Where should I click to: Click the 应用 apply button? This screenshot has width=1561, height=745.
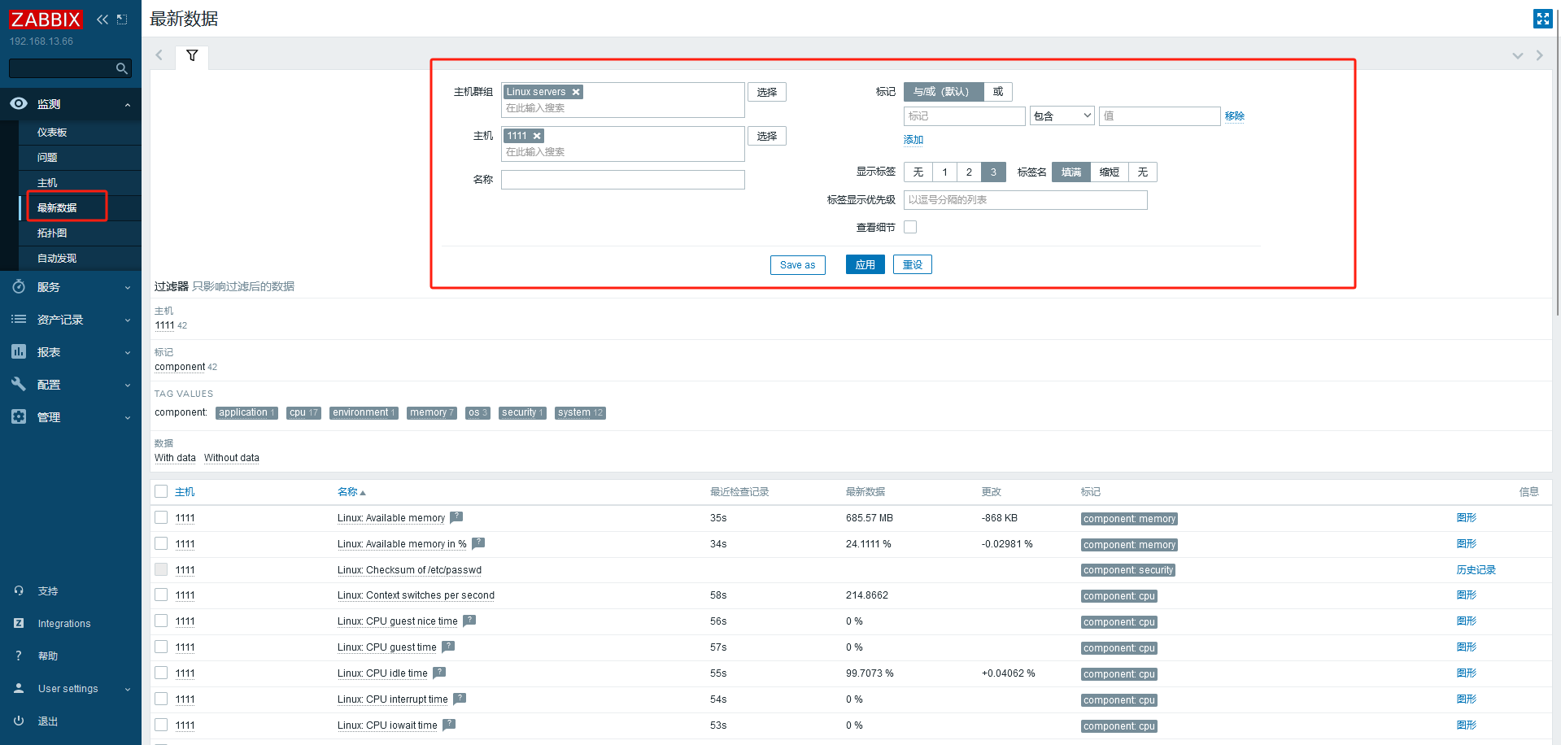coord(865,265)
